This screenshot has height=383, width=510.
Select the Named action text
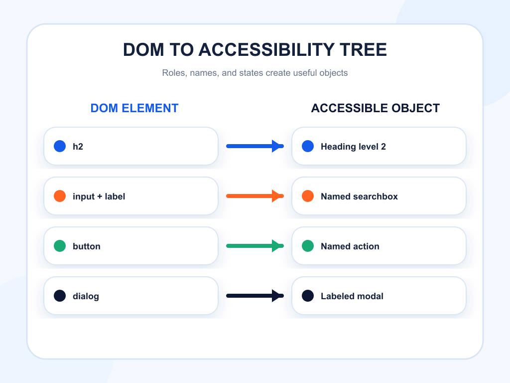click(x=350, y=246)
